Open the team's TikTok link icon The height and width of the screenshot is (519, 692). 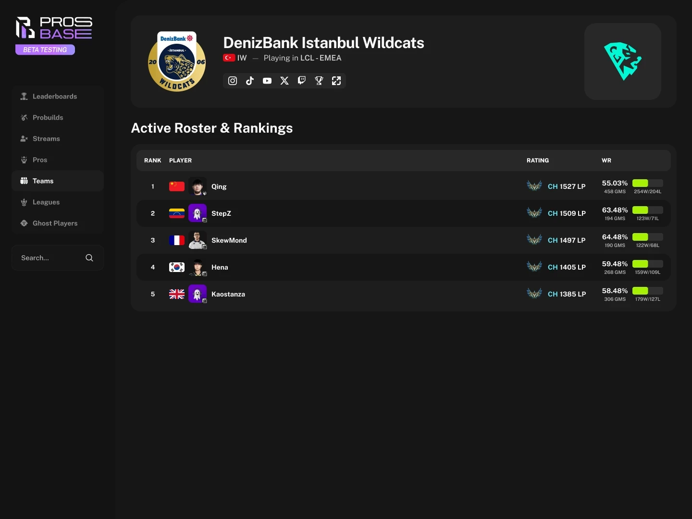click(250, 81)
